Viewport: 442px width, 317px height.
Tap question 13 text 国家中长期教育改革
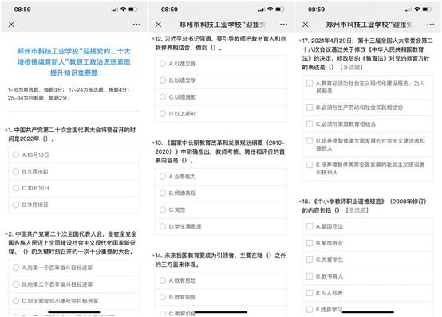click(220, 151)
